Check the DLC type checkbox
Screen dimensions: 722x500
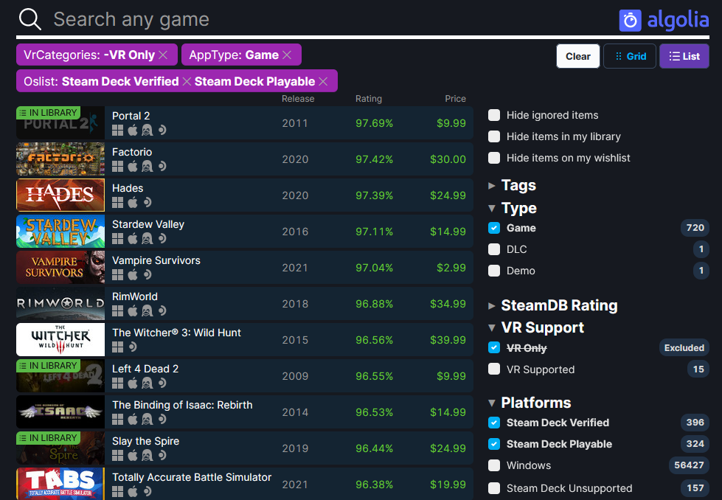pyautogui.click(x=494, y=249)
